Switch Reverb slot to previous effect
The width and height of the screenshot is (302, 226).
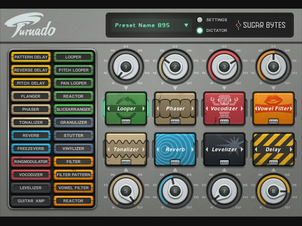pos(157,149)
